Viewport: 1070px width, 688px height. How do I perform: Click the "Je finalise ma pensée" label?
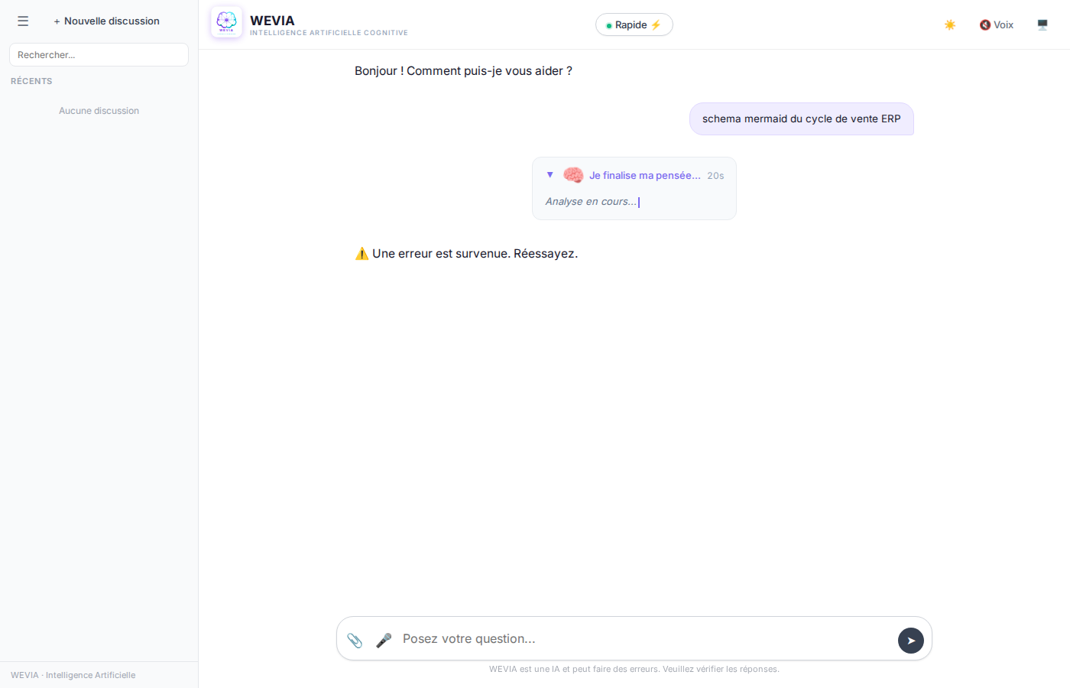pos(644,176)
